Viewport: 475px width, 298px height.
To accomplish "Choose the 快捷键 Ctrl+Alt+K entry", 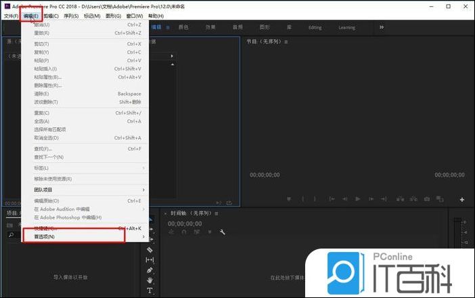I will (85, 228).
